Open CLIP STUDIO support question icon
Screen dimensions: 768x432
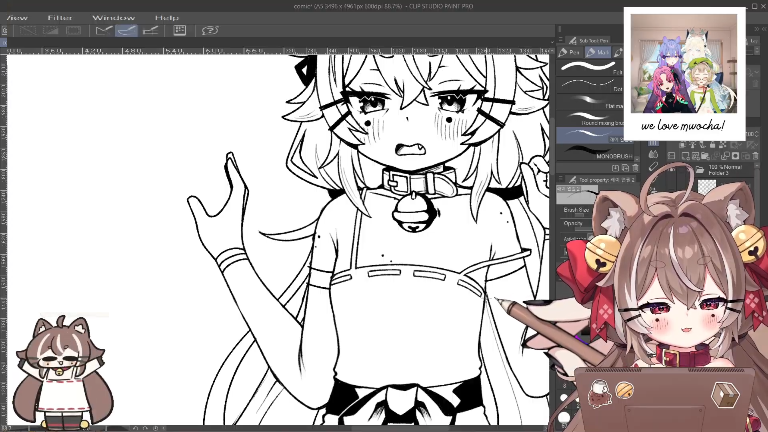(210, 30)
